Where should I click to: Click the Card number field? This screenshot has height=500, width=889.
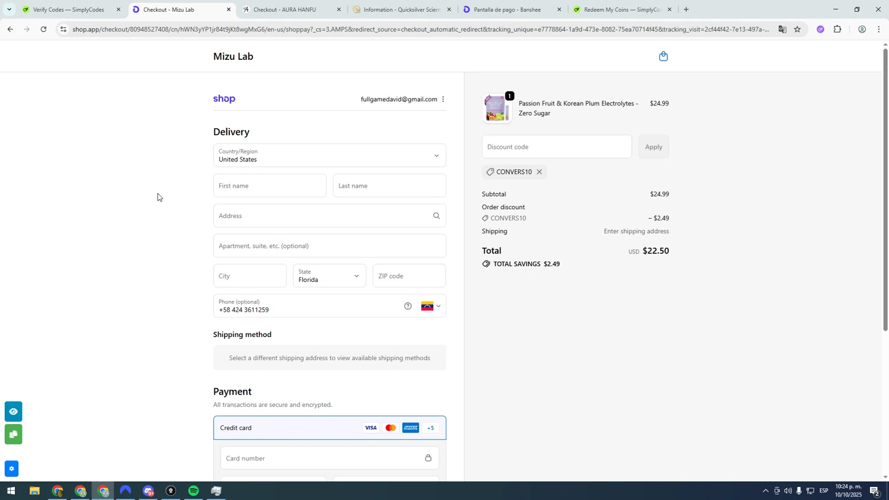(330, 458)
